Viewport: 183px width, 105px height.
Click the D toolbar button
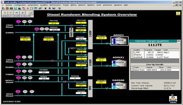click(x=50, y=8)
